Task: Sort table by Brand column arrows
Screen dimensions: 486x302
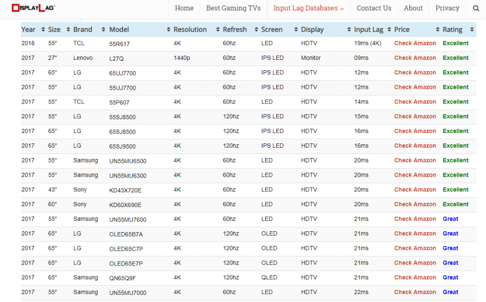Action: 103,29
